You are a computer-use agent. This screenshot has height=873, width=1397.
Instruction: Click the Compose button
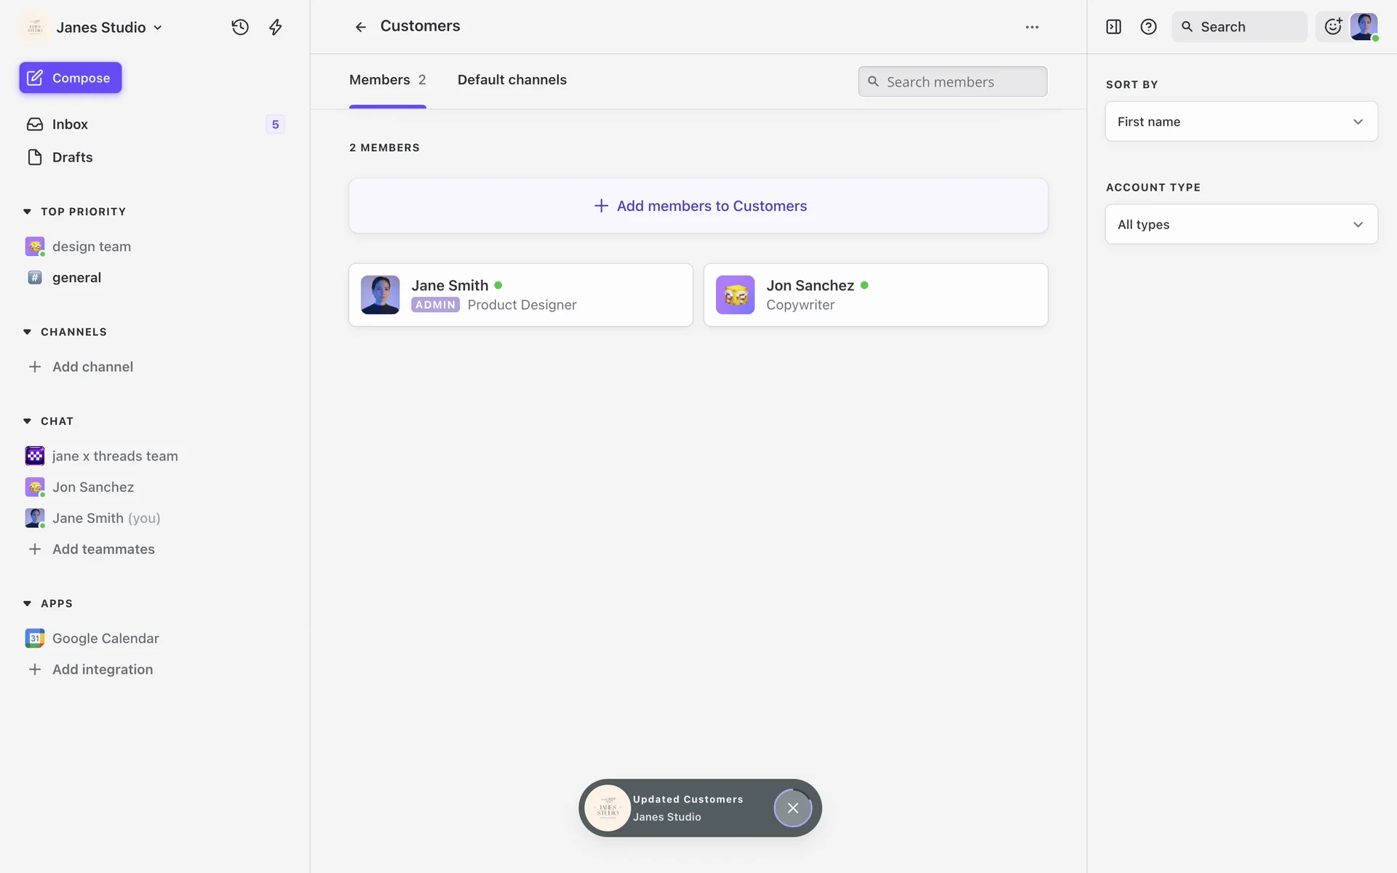point(71,78)
